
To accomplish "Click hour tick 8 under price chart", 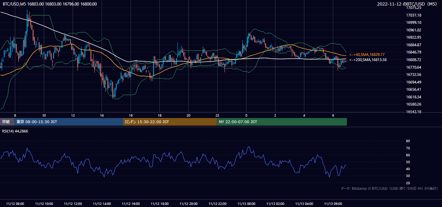I will click(x=15, y=115).
